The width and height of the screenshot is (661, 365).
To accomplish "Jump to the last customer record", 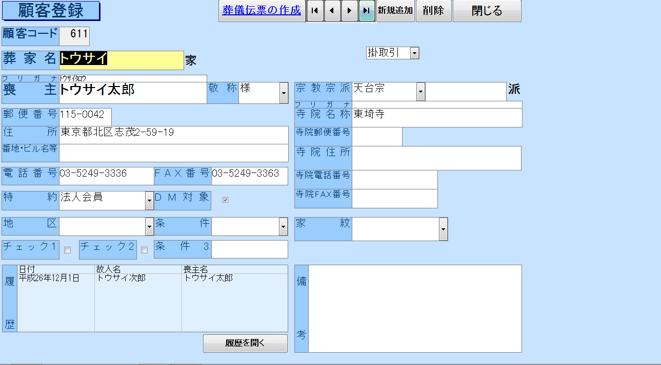I will (367, 11).
